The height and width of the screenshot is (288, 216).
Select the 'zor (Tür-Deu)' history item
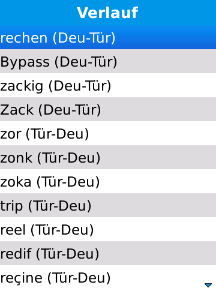(x=108, y=133)
